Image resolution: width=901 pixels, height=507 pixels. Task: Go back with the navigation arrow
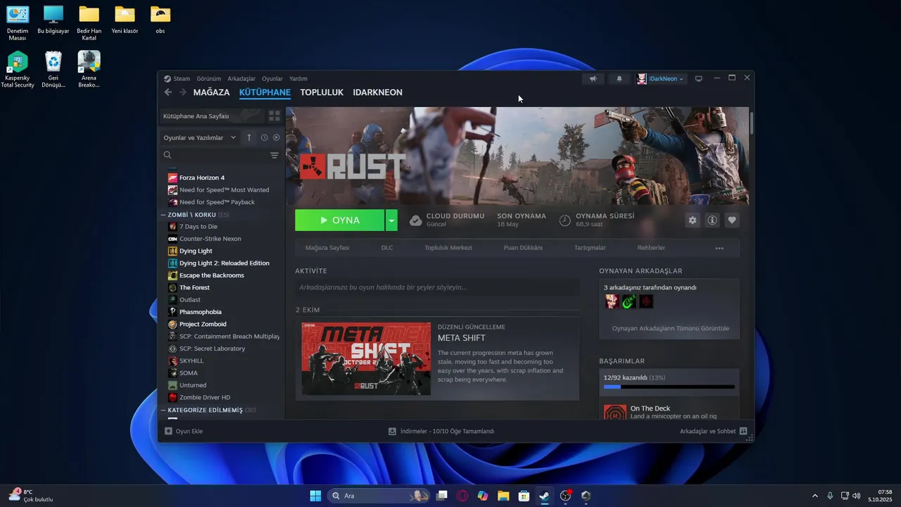168,92
